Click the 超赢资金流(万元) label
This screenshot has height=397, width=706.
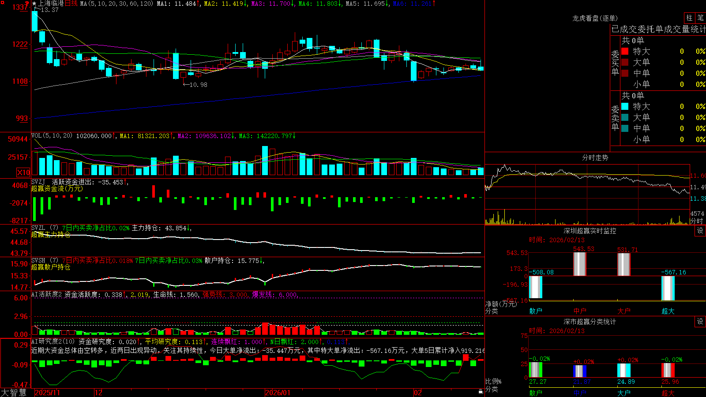[x=57, y=188]
